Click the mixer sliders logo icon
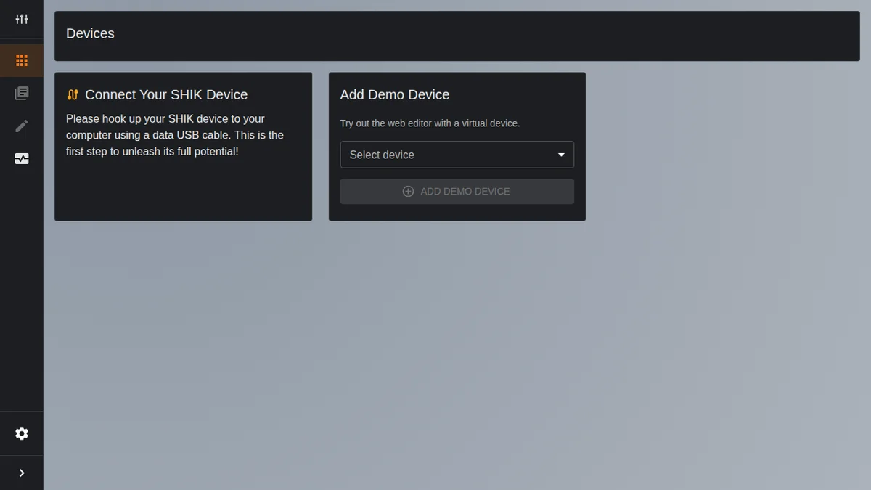 tap(22, 19)
